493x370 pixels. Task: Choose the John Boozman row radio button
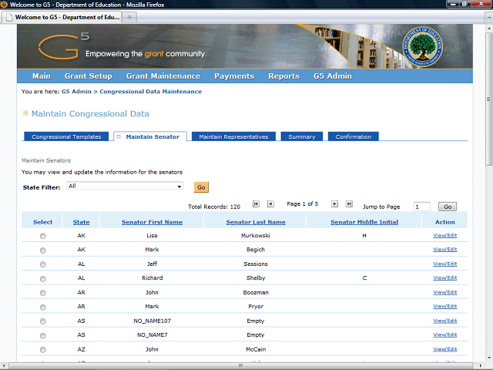(42, 292)
